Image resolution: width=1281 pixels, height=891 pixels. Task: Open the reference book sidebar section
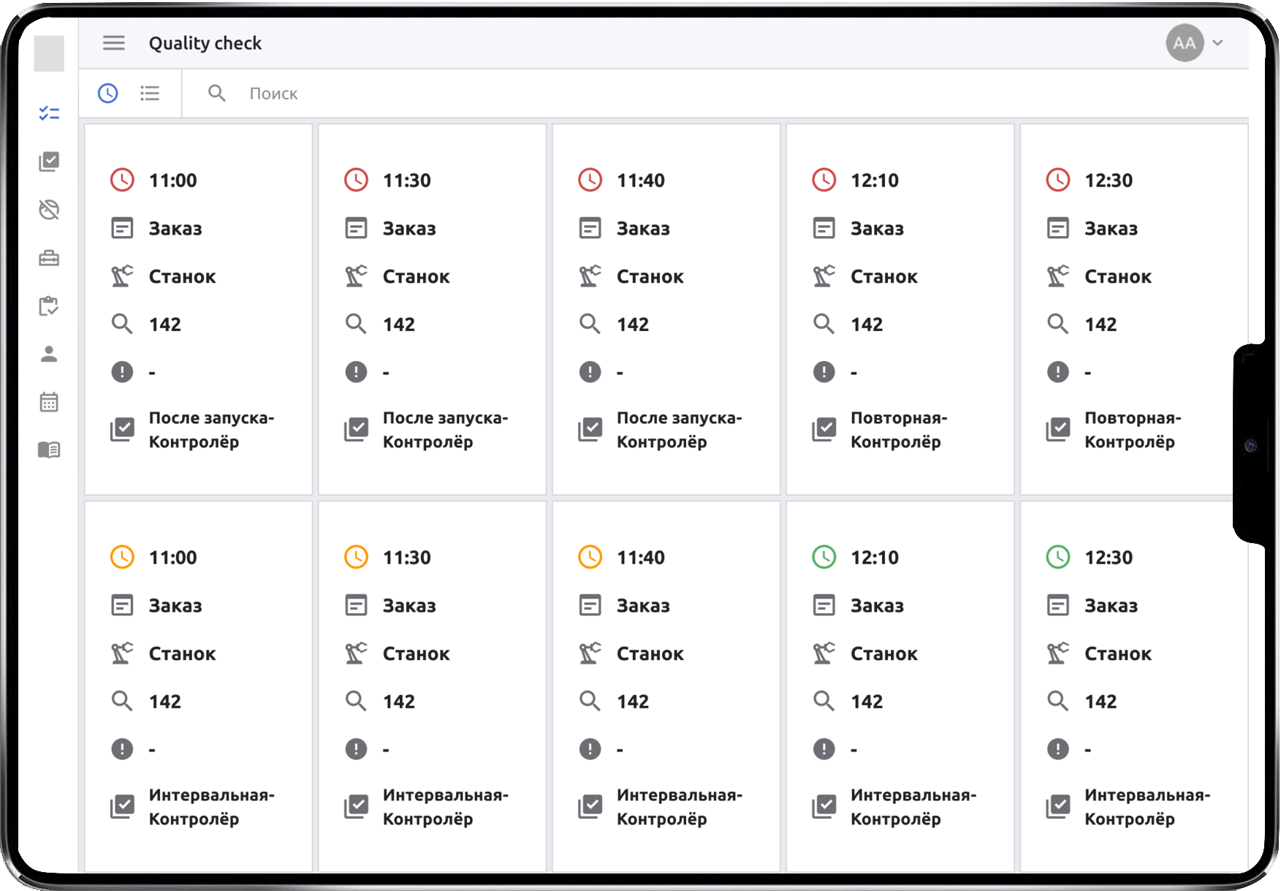(x=48, y=450)
